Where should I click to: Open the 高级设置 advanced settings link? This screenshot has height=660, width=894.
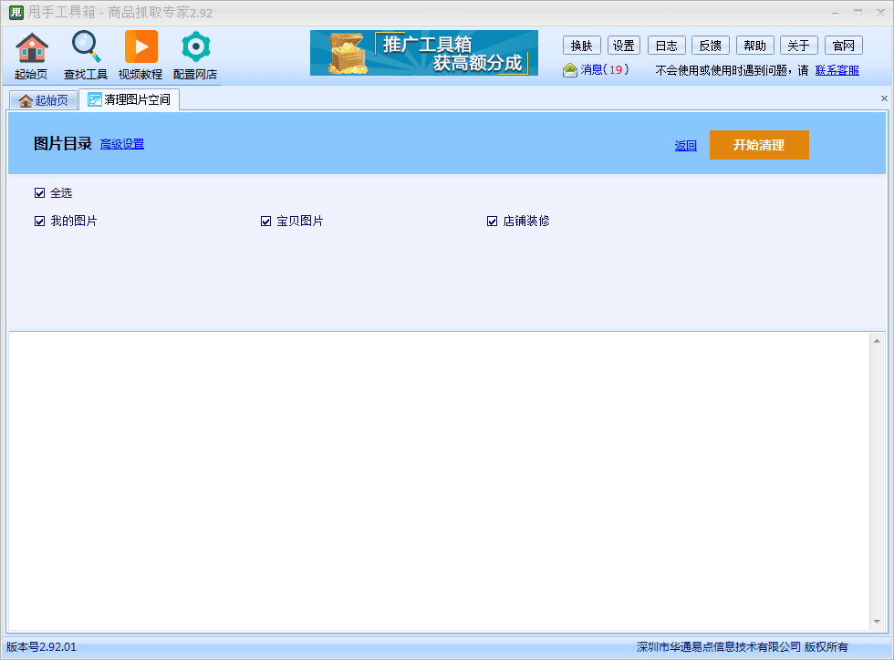pos(122,144)
